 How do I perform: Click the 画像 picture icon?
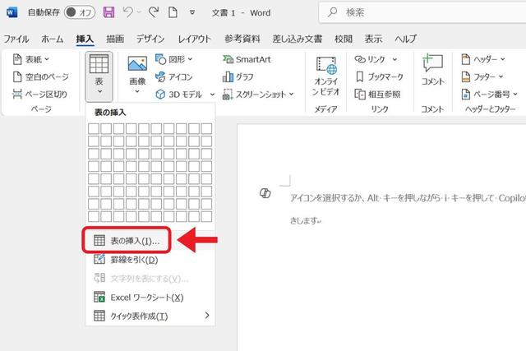pyautogui.click(x=137, y=64)
